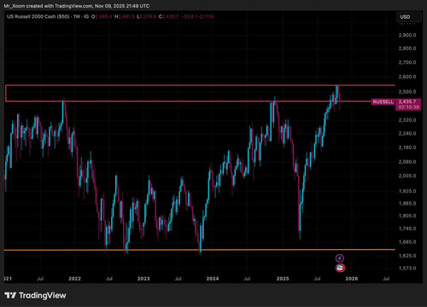This screenshot has height=307, width=427.
Task: Click the symbol title US Russell 2000 Cash
Action: [x=38, y=16]
